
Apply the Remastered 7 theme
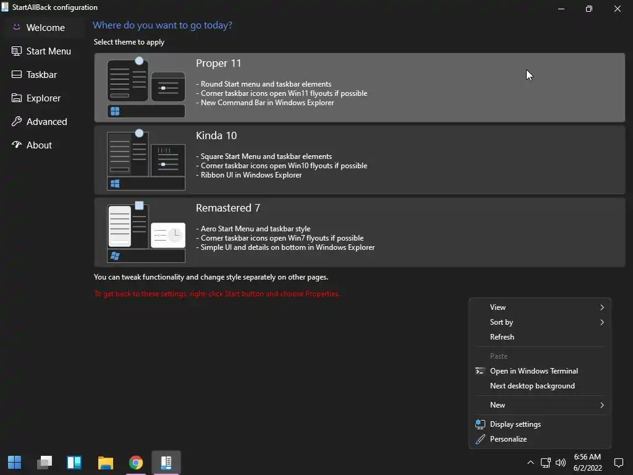[359, 233]
